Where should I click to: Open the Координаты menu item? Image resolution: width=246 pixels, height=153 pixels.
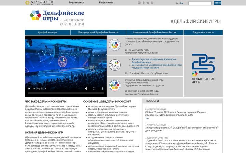point(106,3)
